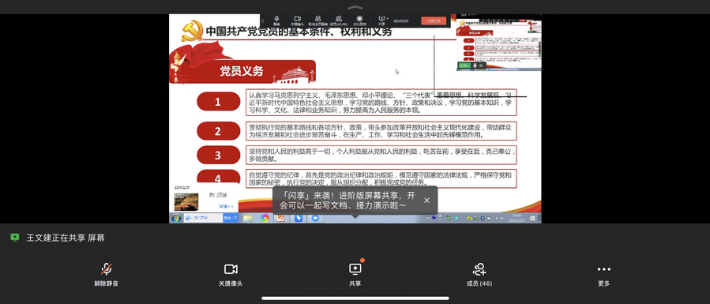This screenshot has height=304, width=710.
Task: Click the colorful browser icon in shared taskbar
Action: (x=265, y=218)
